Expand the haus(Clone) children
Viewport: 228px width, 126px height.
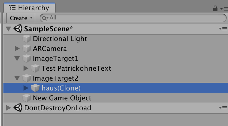coord(26,88)
